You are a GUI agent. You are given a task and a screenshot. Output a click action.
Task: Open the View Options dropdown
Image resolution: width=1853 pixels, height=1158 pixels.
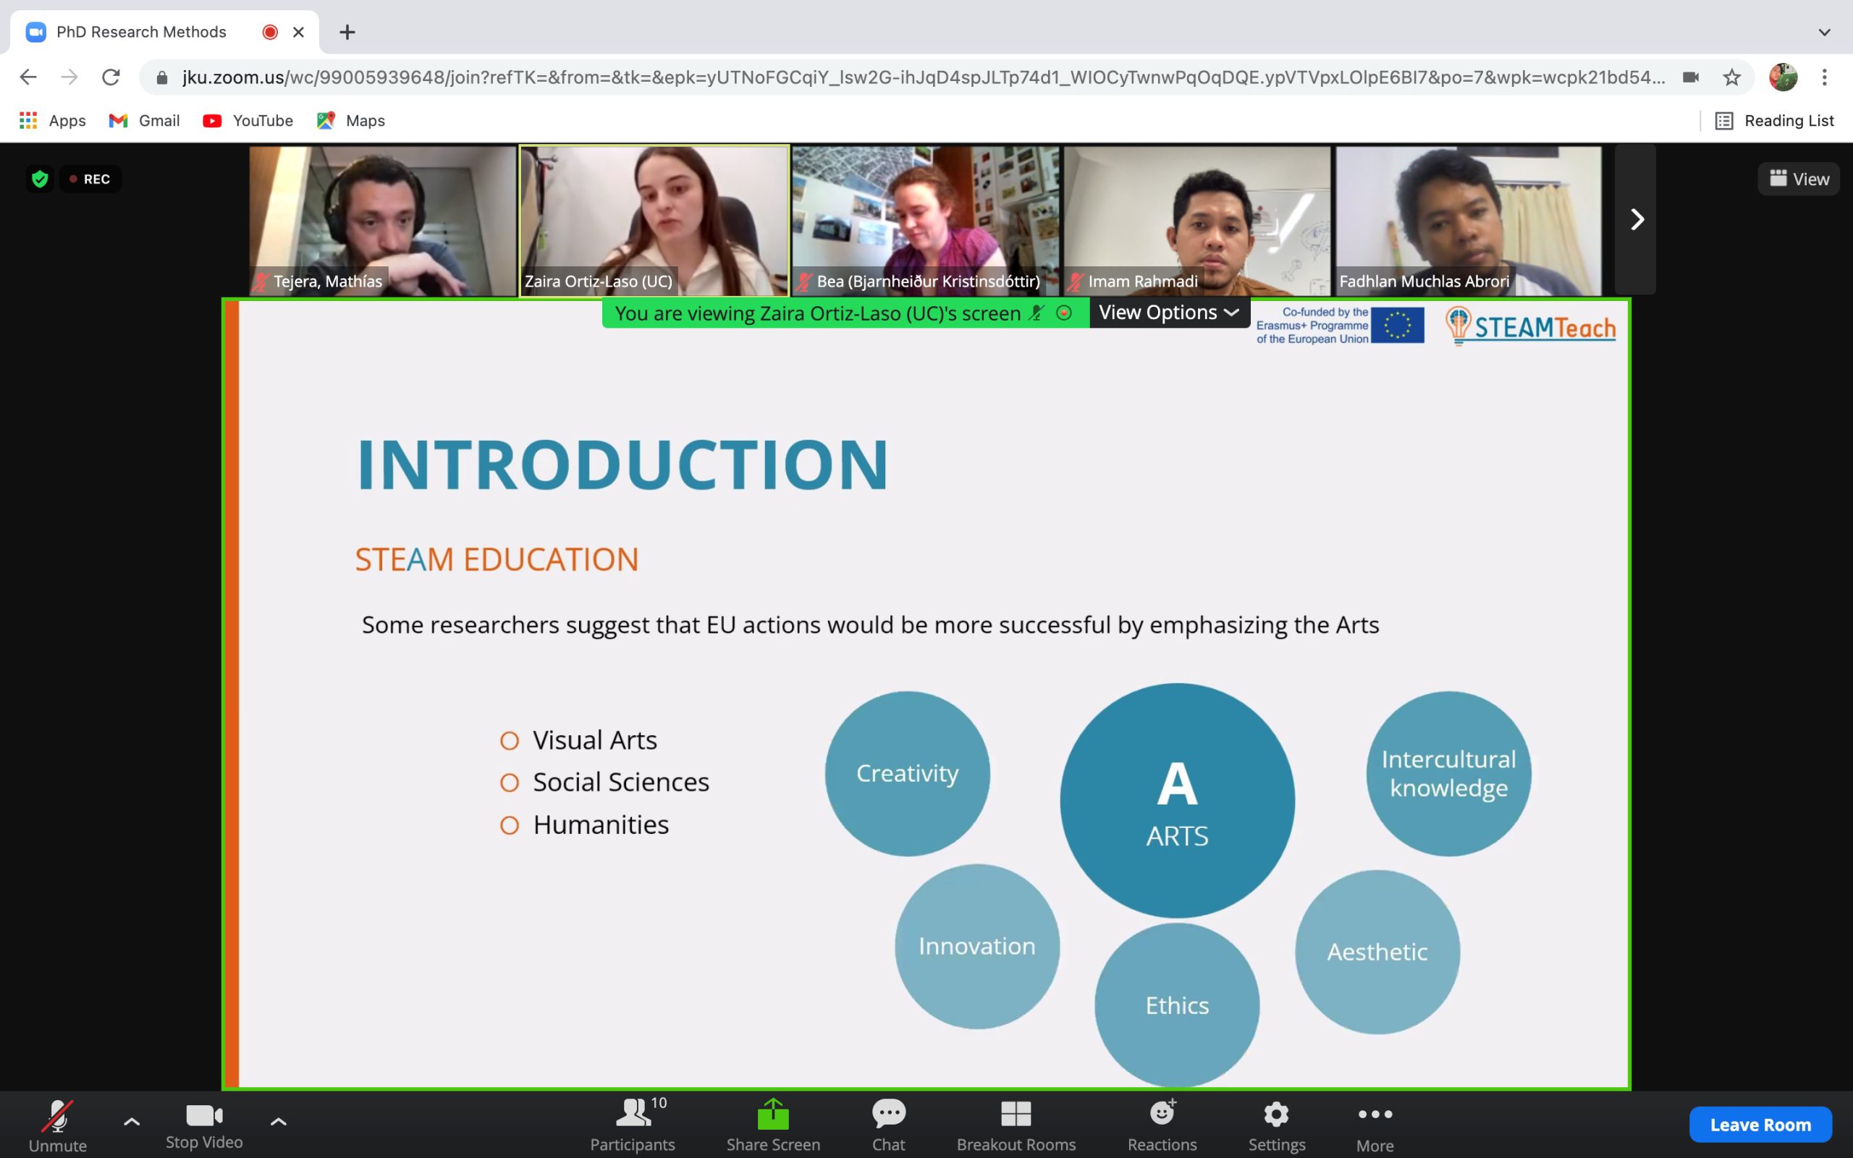point(1168,313)
